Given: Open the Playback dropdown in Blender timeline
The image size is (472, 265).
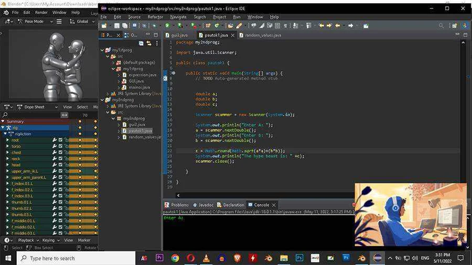Looking at the screenshot, I should coord(29,240).
